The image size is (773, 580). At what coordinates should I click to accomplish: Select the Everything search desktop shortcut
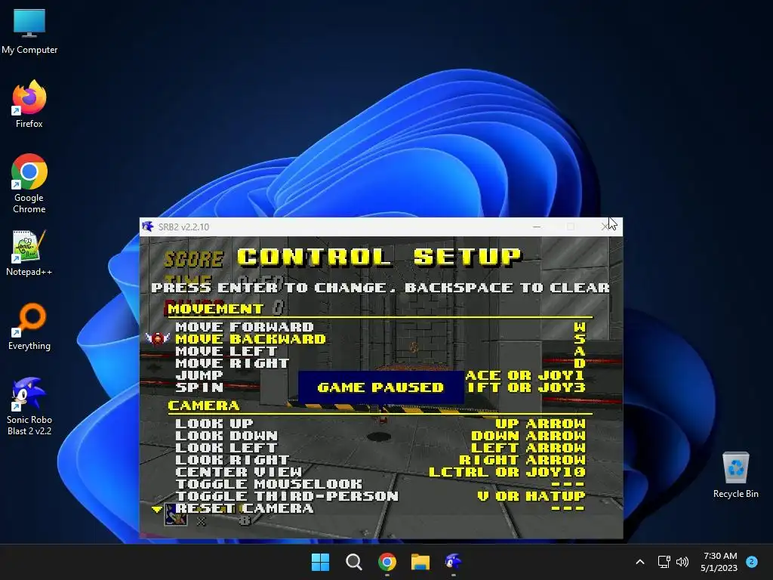[29, 326]
